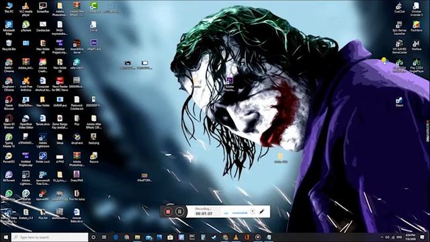430x242 pixels.
Task: Open the Pics folder icon
Action: 77,120
